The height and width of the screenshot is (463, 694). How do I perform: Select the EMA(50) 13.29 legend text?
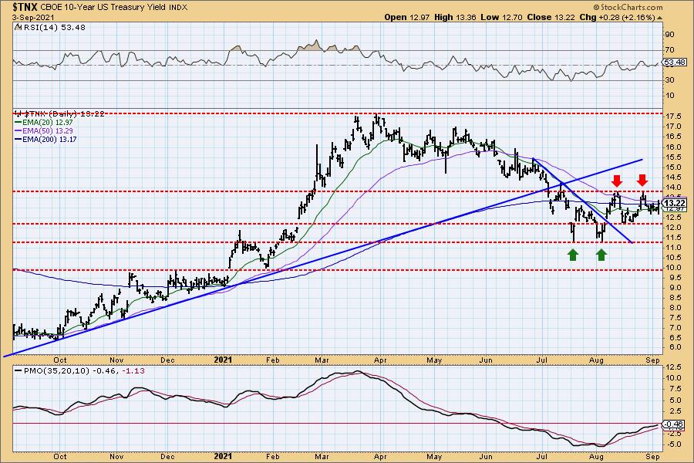click(48, 130)
